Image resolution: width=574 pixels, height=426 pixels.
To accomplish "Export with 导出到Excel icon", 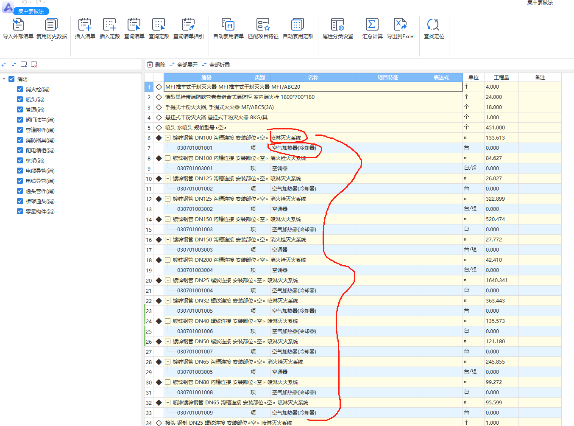I will pyautogui.click(x=400, y=24).
